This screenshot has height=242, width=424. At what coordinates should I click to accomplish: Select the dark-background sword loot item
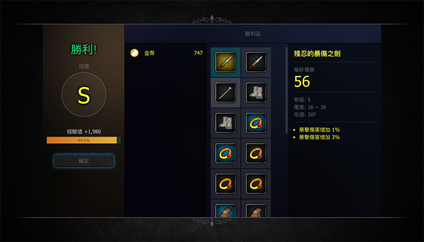pyautogui.click(x=256, y=62)
